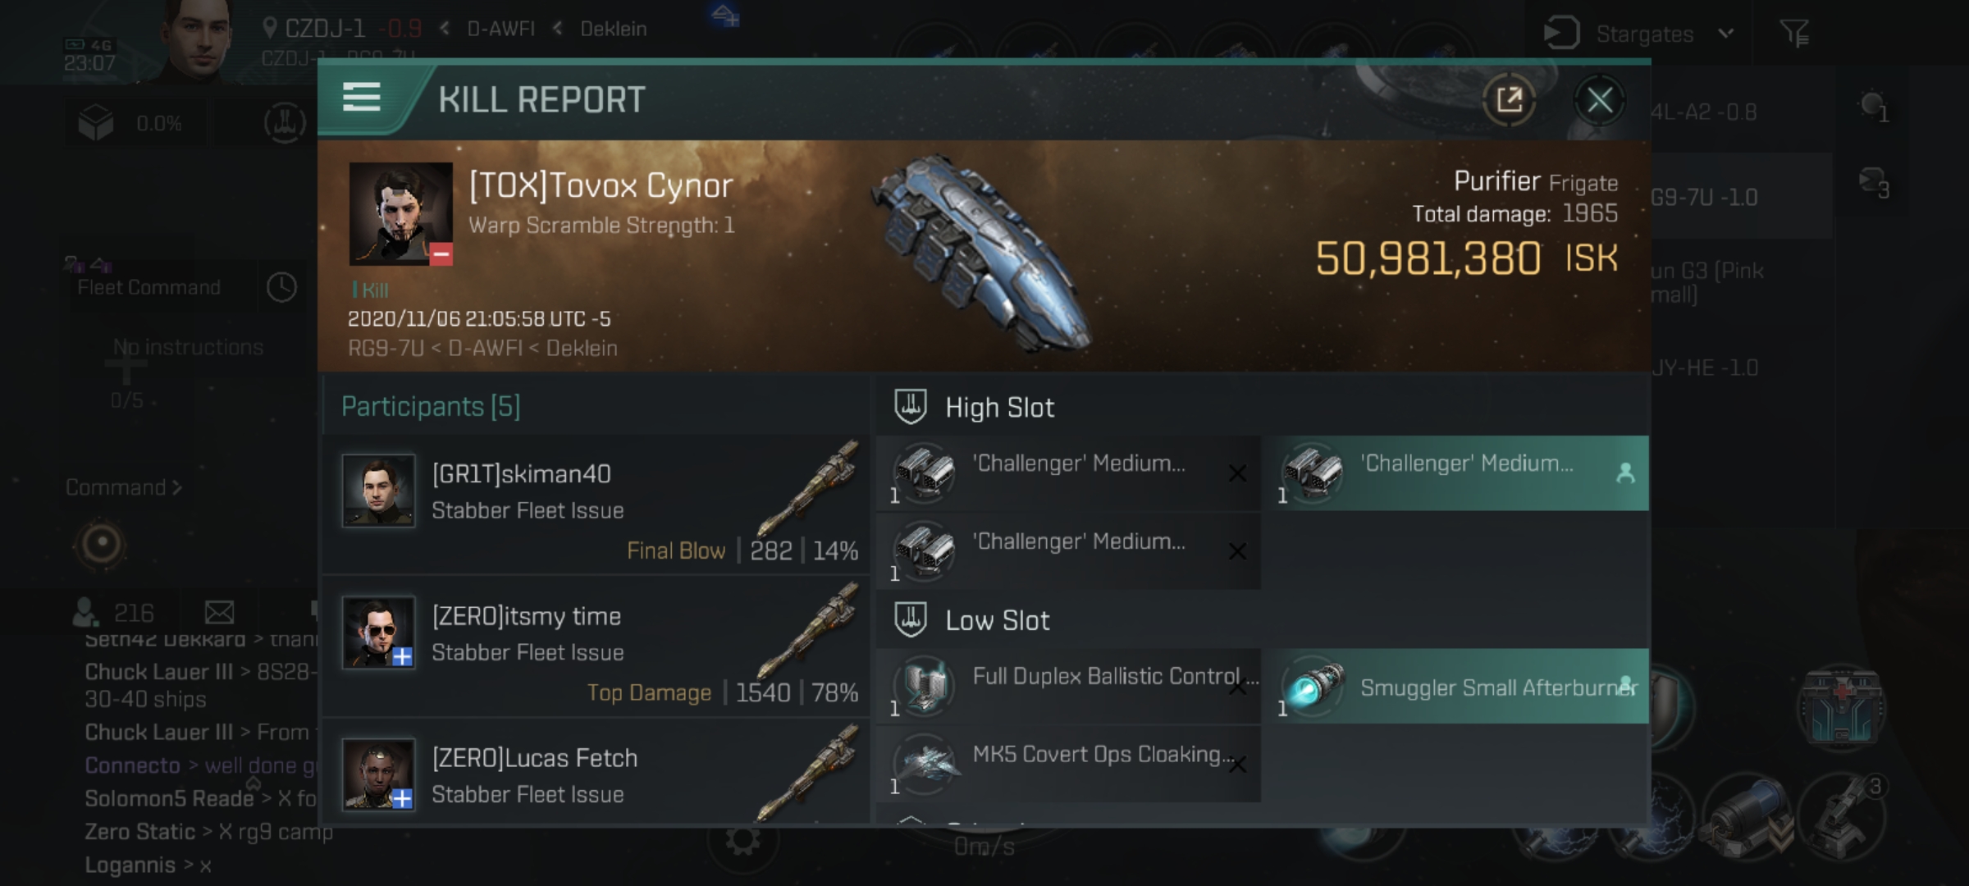The width and height of the screenshot is (1969, 886).
Task: Expand the Command section
Action: tap(123, 487)
